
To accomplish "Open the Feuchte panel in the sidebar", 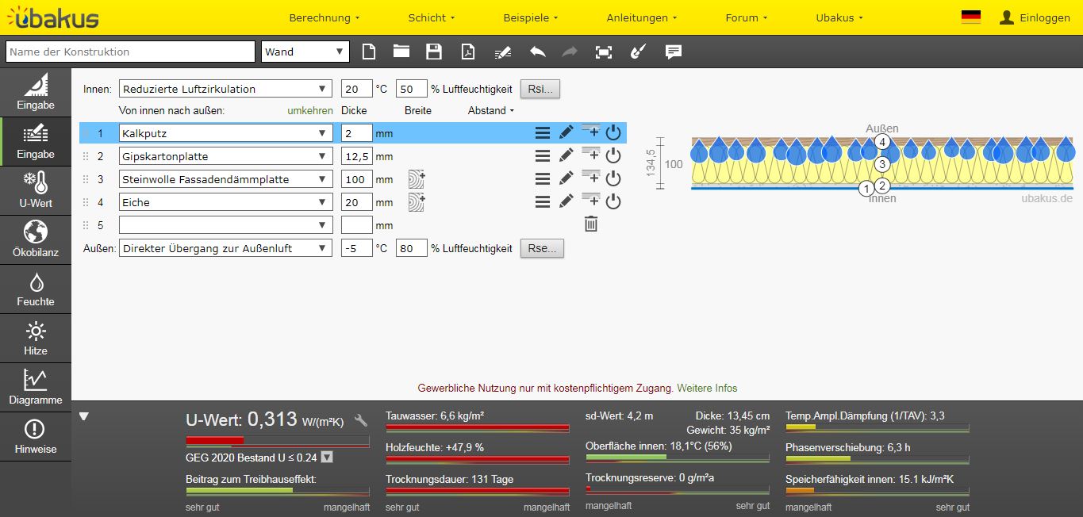I will [x=36, y=289].
